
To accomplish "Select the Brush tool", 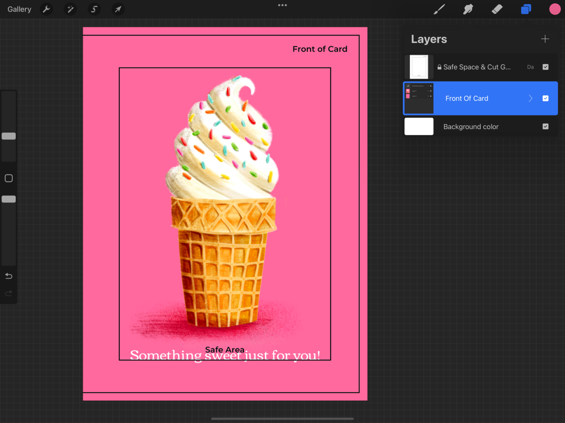I will click(x=439, y=9).
